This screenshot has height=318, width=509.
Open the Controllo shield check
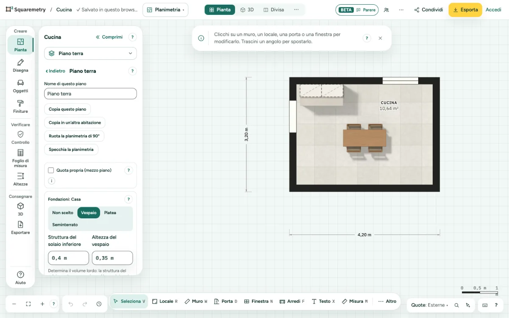[20, 137]
